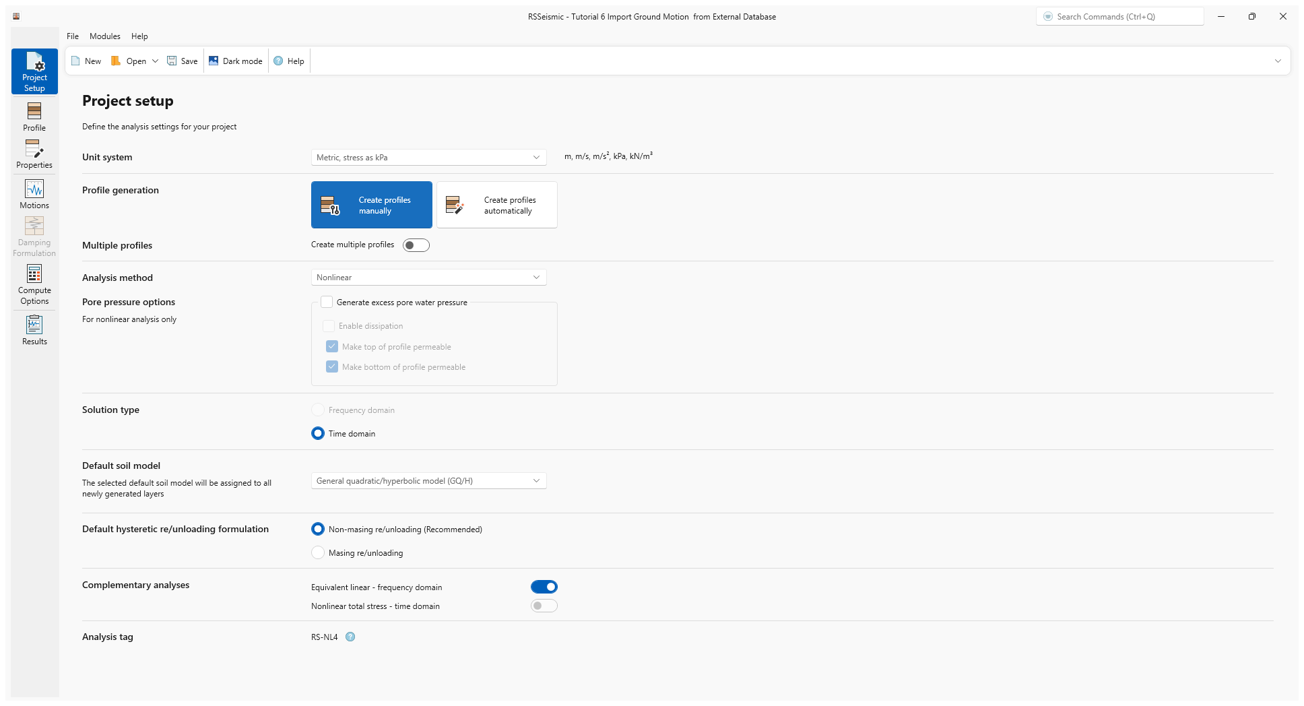The height and width of the screenshot is (706, 1304).
Task: Open the Results panel
Action: (34, 330)
